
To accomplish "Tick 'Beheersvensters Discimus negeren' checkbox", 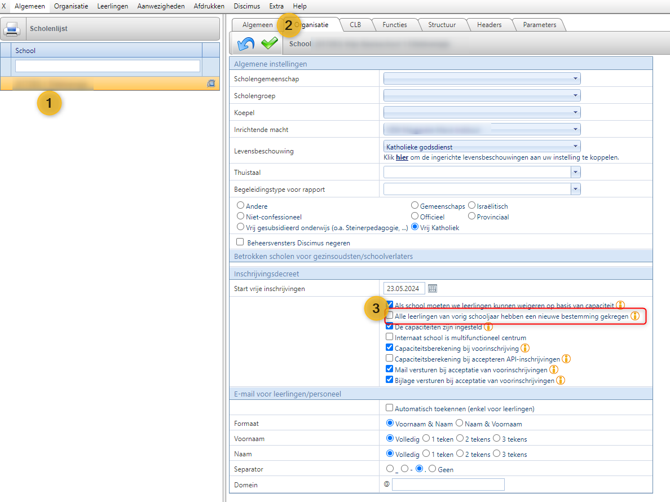I will (x=240, y=243).
